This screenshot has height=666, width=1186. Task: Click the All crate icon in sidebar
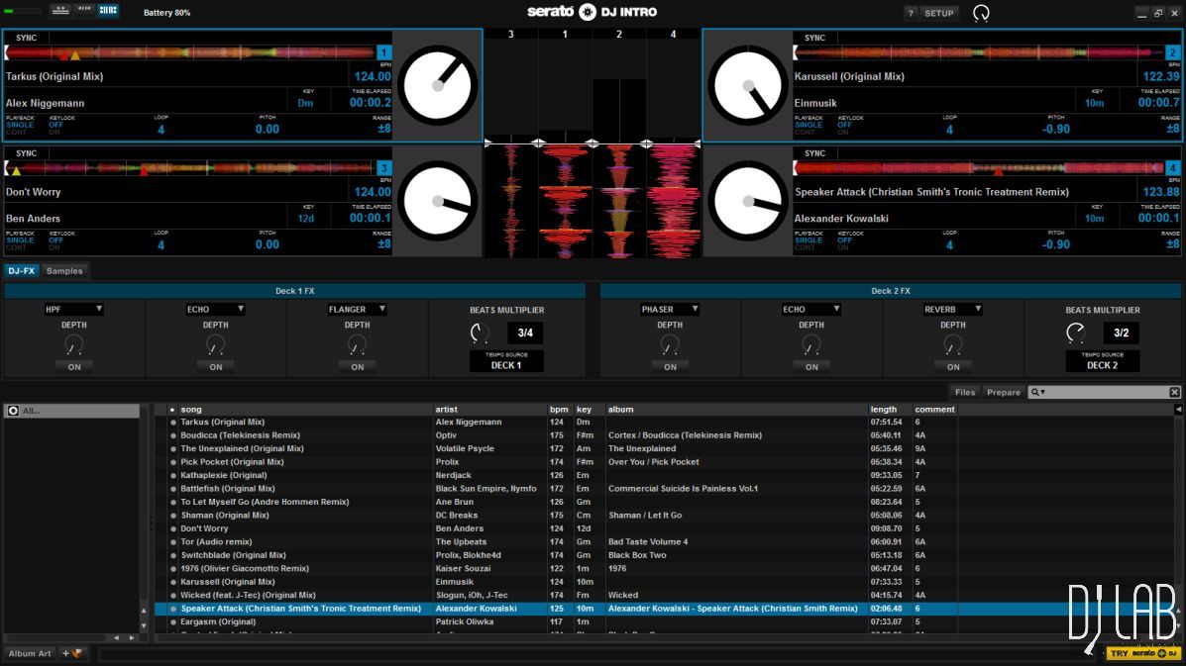coord(13,411)
